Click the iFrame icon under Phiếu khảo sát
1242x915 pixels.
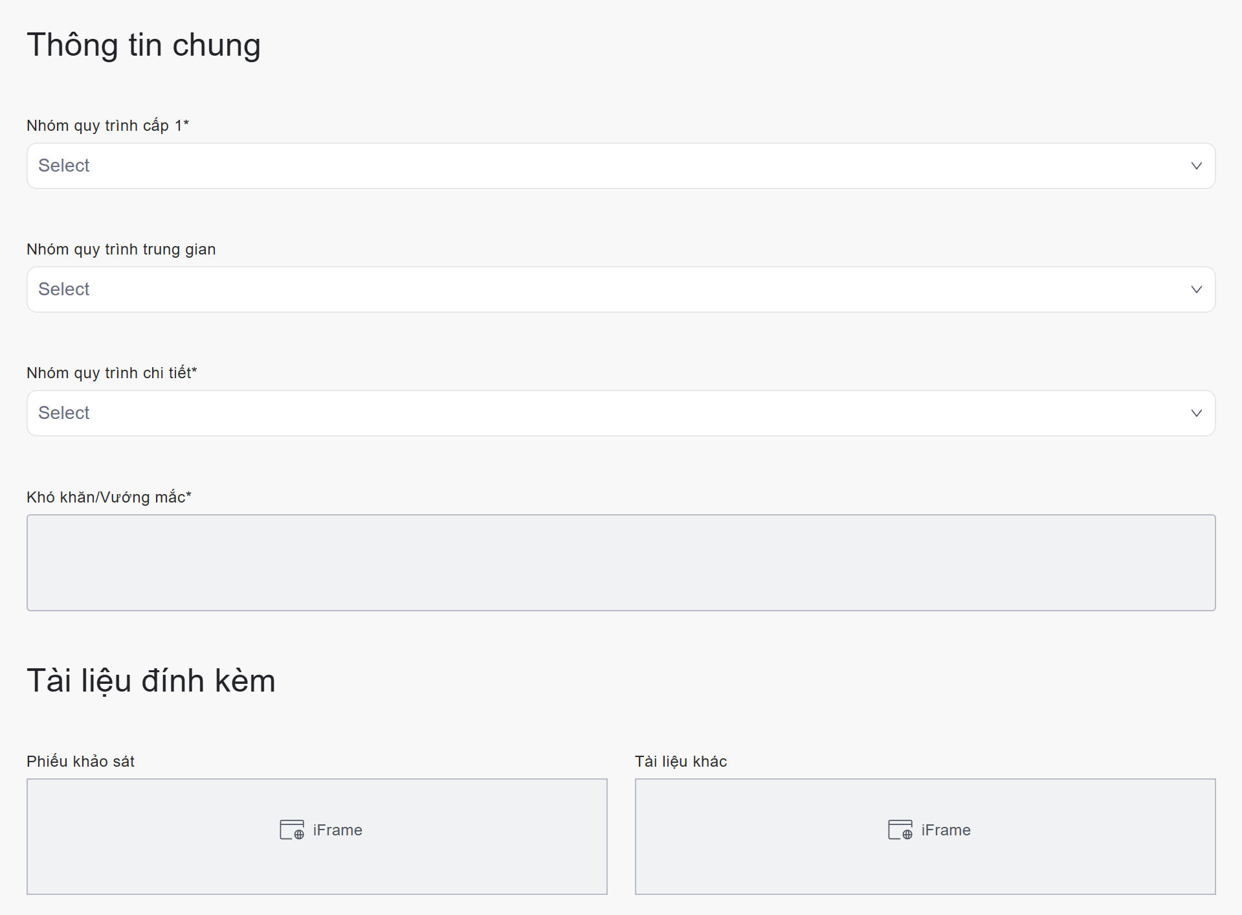pos(292,830)
